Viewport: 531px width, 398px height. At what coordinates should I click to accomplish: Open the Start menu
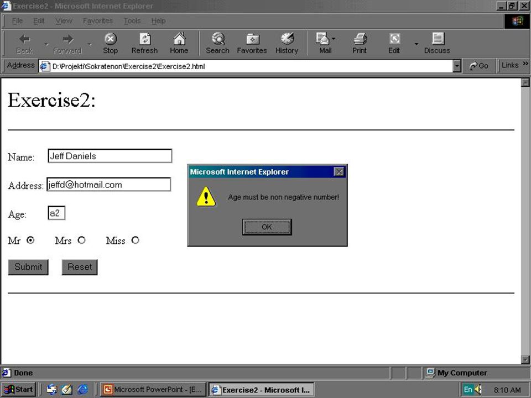point(18,390)
